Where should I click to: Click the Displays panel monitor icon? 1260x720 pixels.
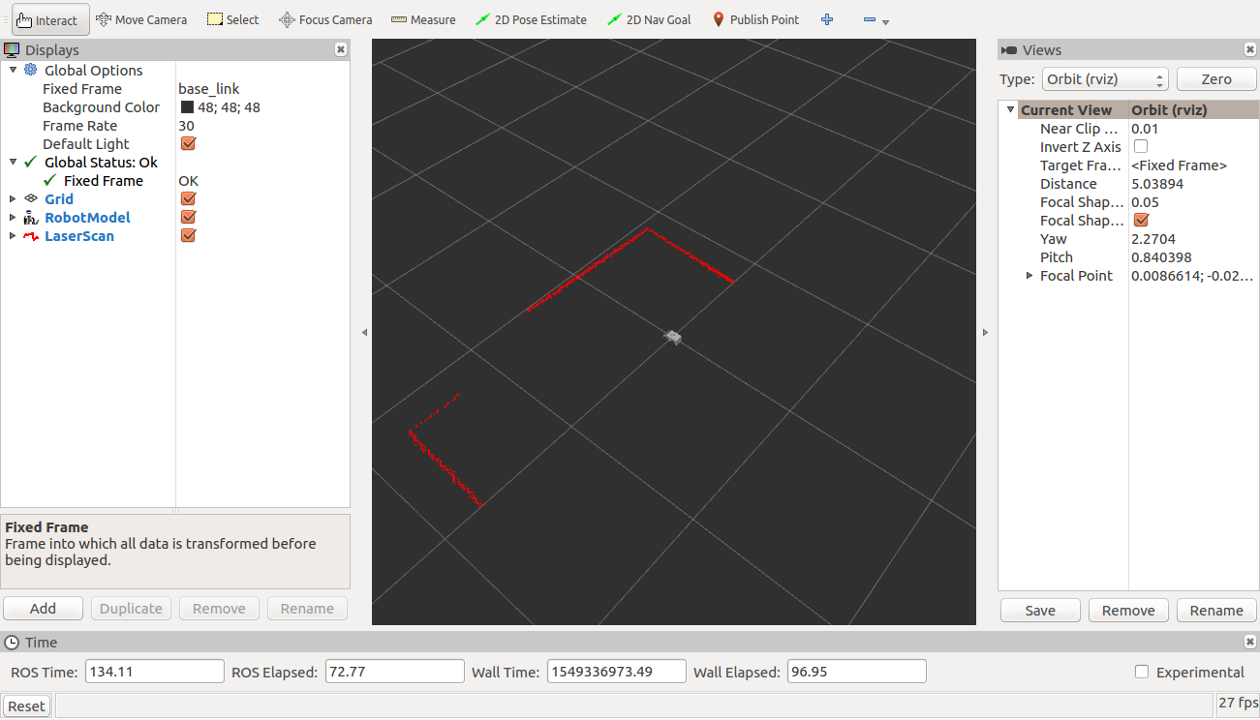click(12, 49)
